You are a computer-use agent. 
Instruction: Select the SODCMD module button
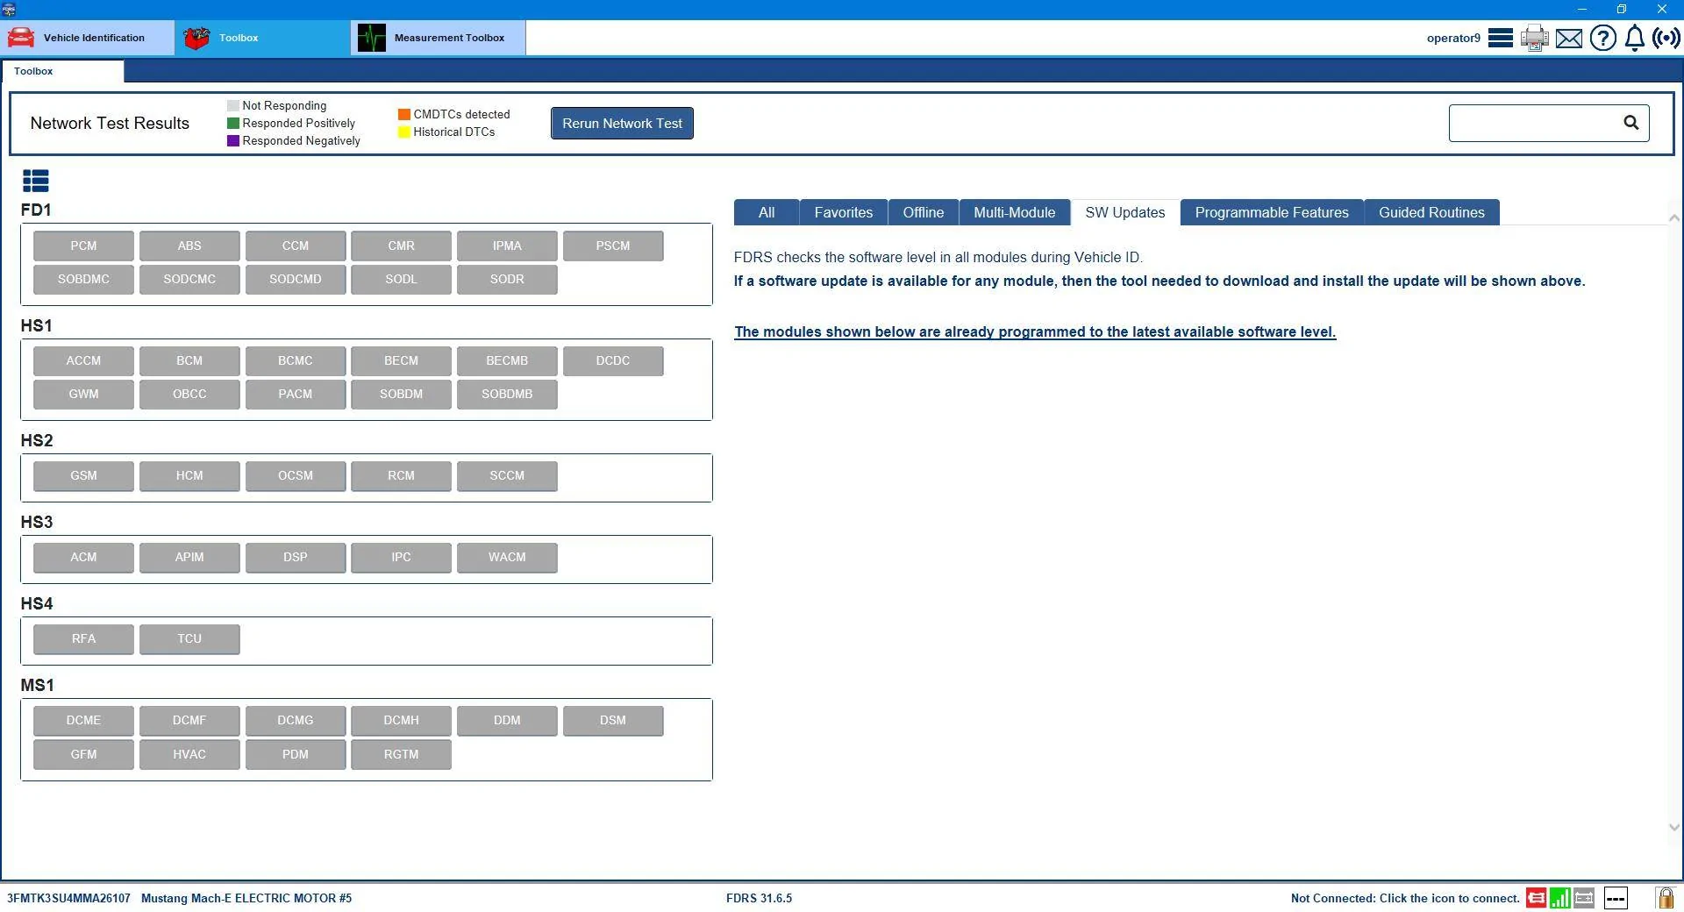(296, 279)
